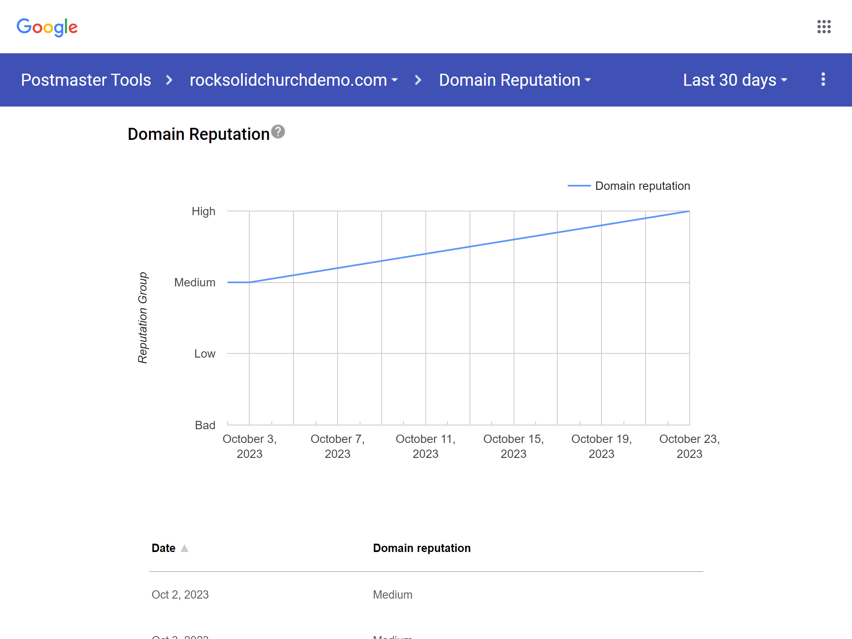Open the Domain Reputation dashboard dropdown

tap(515, 80)
